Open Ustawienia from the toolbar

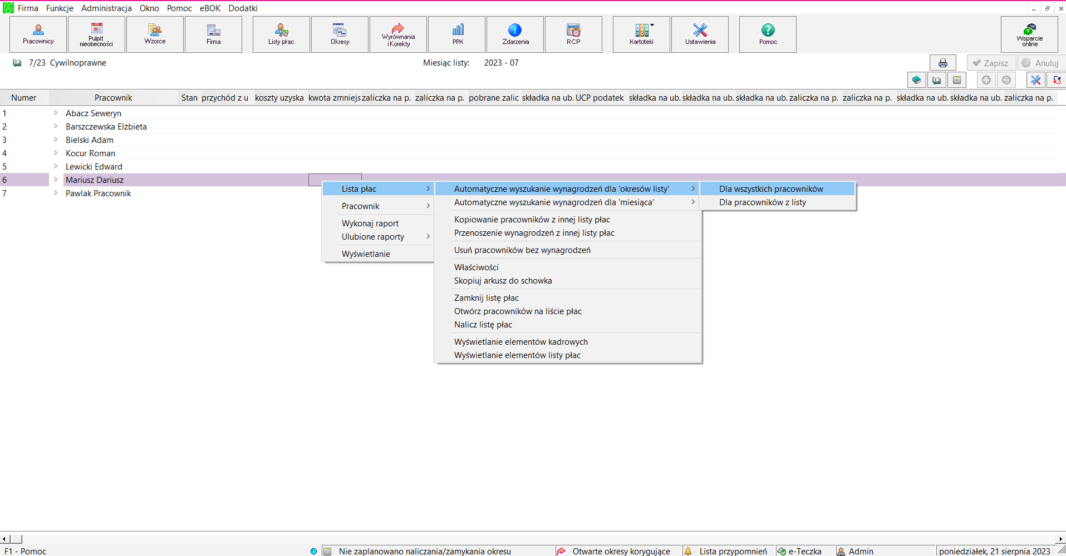pos(700,34)
